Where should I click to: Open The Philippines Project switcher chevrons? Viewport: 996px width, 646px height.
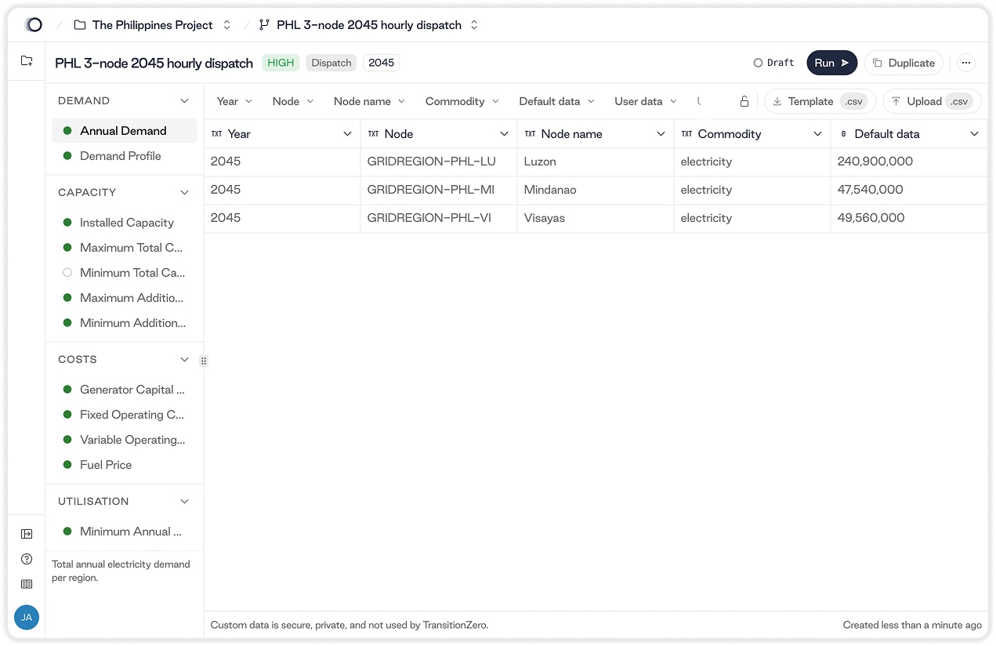227,25
